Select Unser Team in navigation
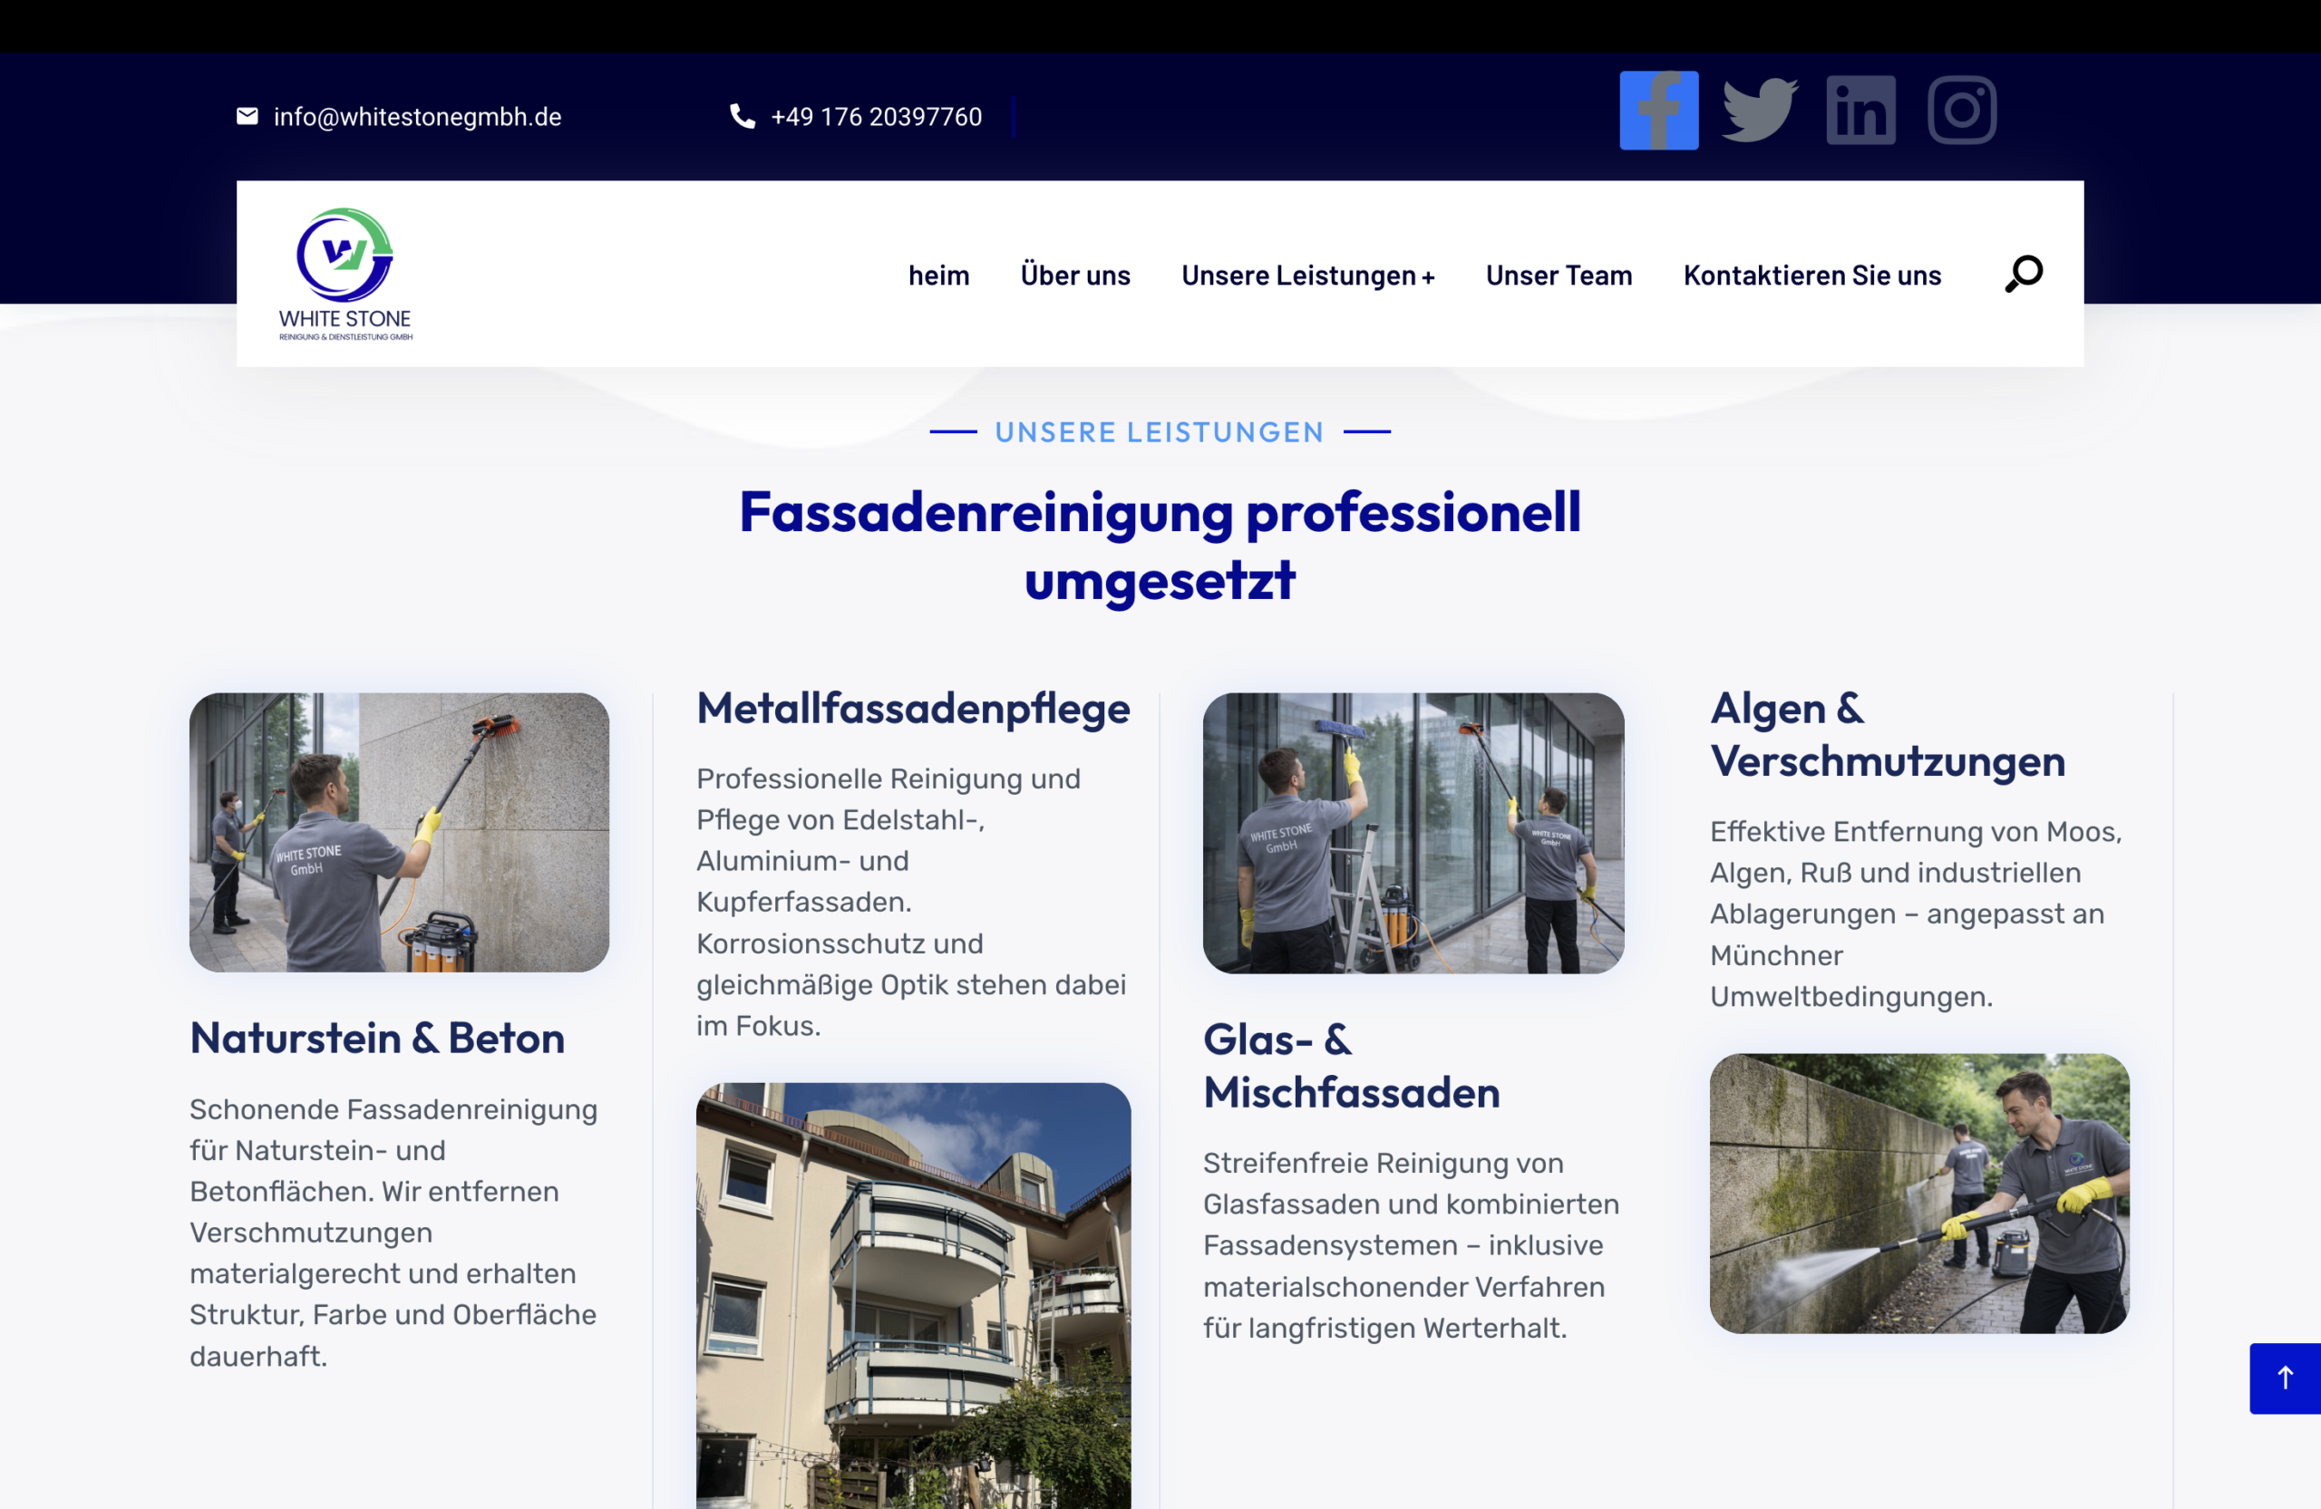This screenshot has height=1509, width=2321. 1559,276
